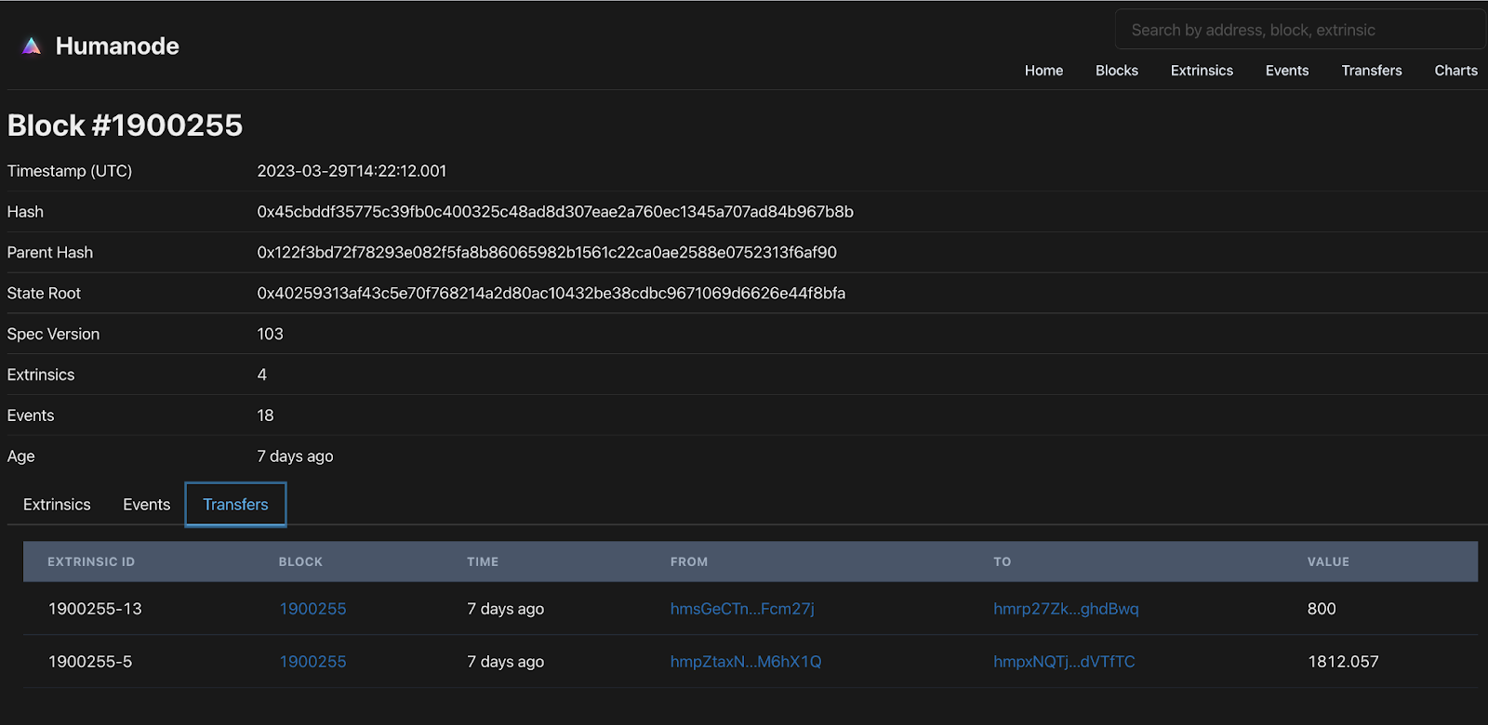Click the time cell in the 1900255-5 row
The height and width of the screenshot is (725, 1488).
(x=506, y=662)
